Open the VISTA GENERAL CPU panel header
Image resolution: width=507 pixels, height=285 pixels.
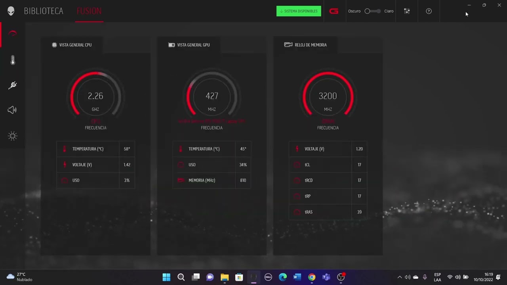(75, 45)
